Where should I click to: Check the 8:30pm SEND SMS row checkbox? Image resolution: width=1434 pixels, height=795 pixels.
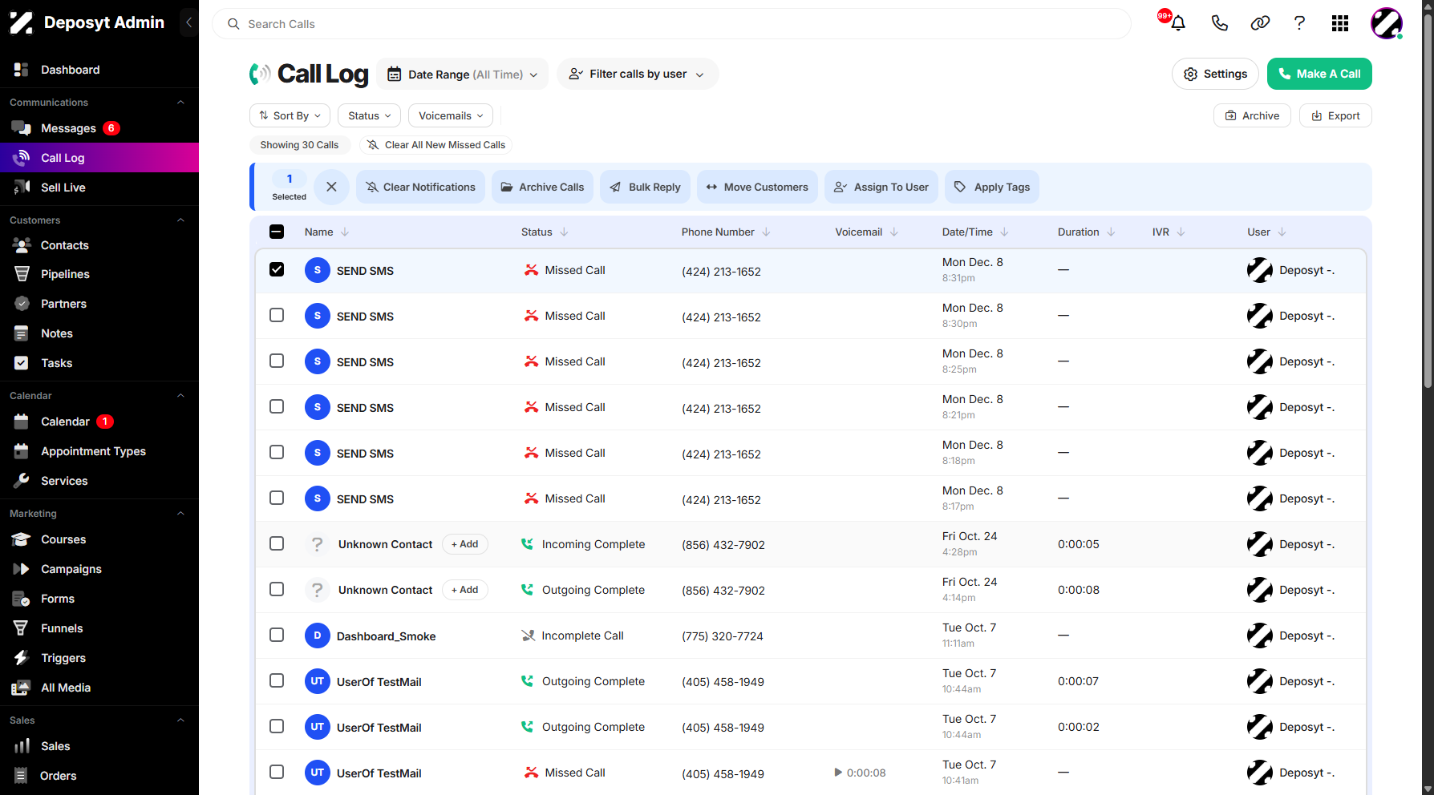point(277,315)
